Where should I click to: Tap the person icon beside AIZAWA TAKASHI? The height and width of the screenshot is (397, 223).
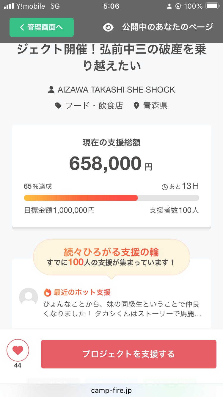[x=51, y=90]
